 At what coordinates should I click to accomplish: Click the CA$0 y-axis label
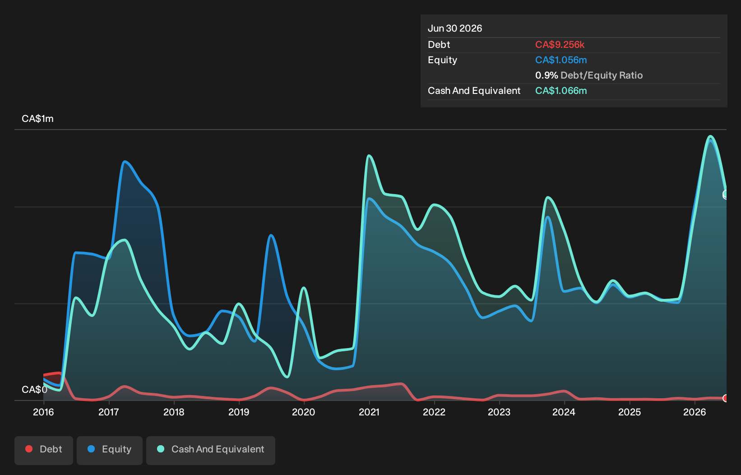[34, 390]
